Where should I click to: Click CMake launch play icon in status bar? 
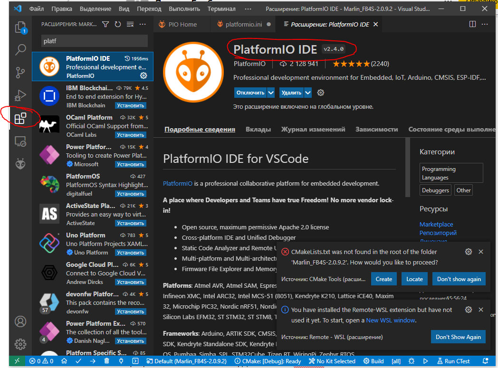[426, 361]
